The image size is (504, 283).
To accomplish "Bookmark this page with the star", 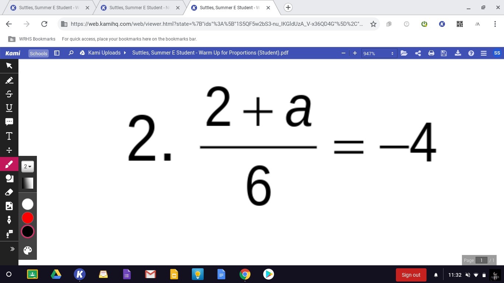I will pos(373,24).
